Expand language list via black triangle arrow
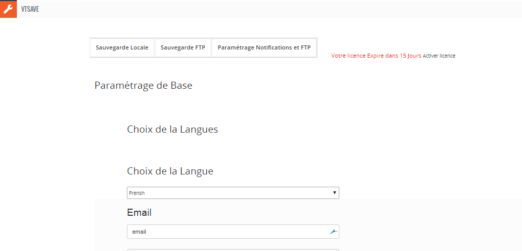Viewport: 522px width, 251px height. point(334,193)
